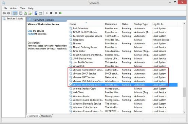Sort by the Log On As column header

pyautogui.click(x=164, y=24)
